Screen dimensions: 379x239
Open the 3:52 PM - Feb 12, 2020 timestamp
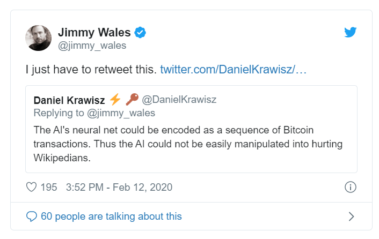[119, 187]
